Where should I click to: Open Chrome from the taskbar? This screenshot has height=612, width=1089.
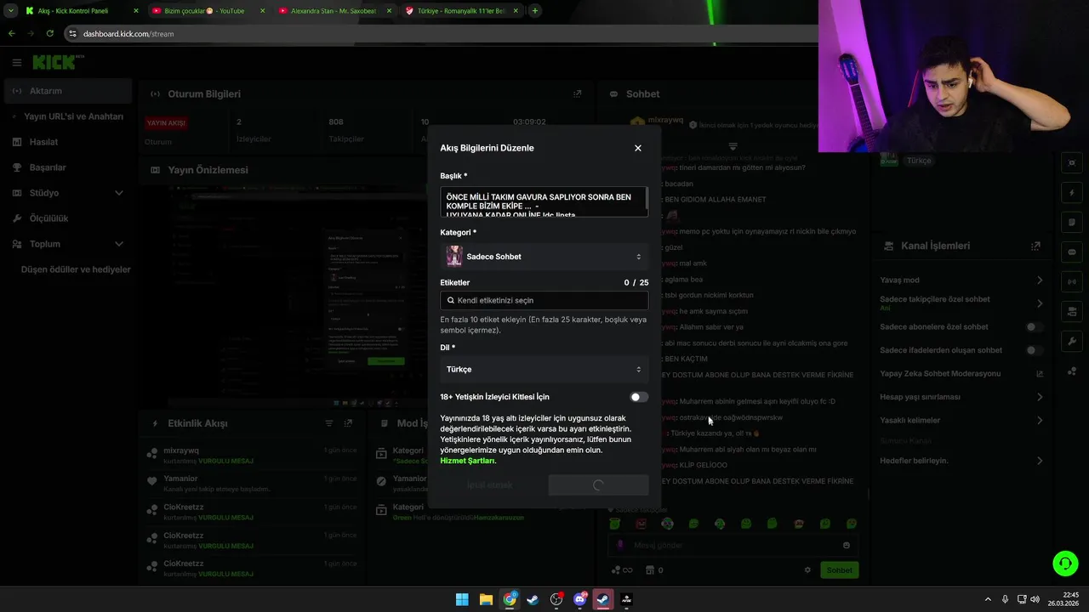[x=510, y=599]
